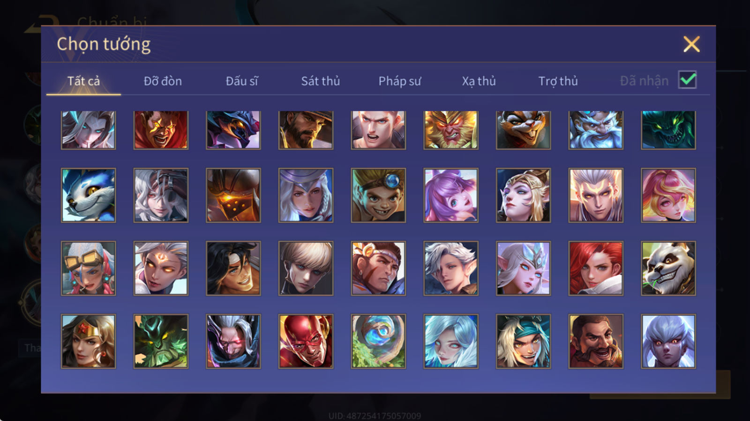The image size is (750, 421).
Task: Switch to the Đỡ đòn tab
Action: 163,81
